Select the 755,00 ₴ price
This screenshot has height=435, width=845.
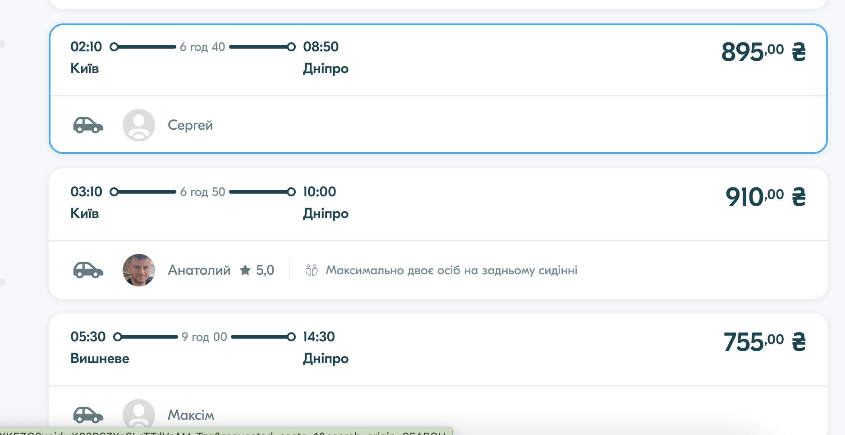coord(764,342)
